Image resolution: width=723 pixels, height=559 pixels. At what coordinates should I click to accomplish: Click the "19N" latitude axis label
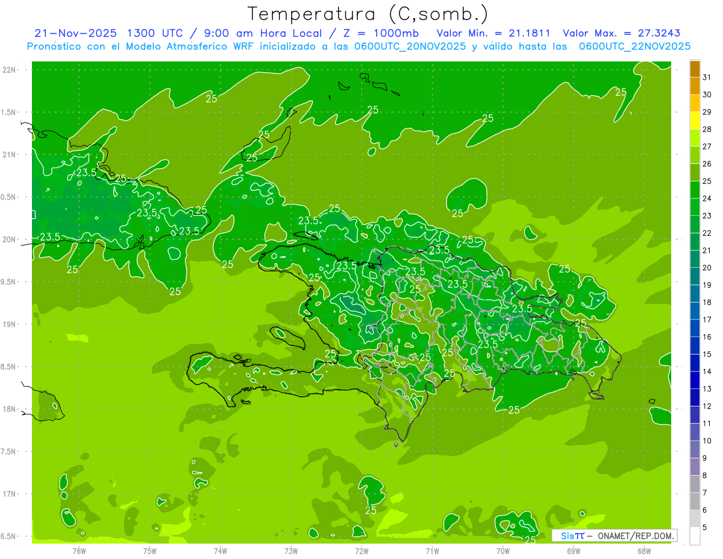click(x=8, y=324)
